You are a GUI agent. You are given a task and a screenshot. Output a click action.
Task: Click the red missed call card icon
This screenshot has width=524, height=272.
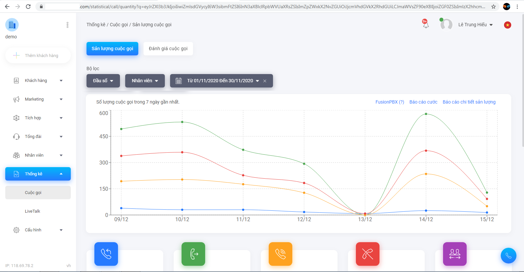point(368,254)
